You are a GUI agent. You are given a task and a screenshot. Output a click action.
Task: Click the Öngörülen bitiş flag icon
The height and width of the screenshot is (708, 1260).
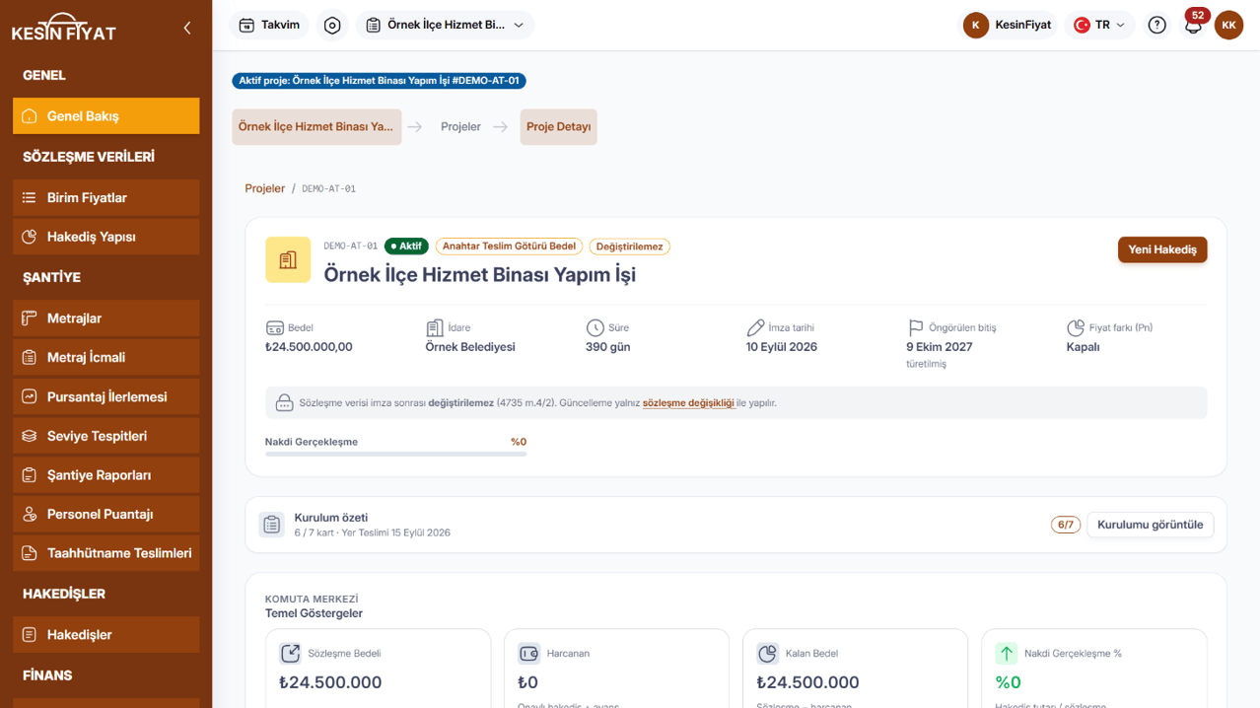pyautogui.click(x=916, y=327)
